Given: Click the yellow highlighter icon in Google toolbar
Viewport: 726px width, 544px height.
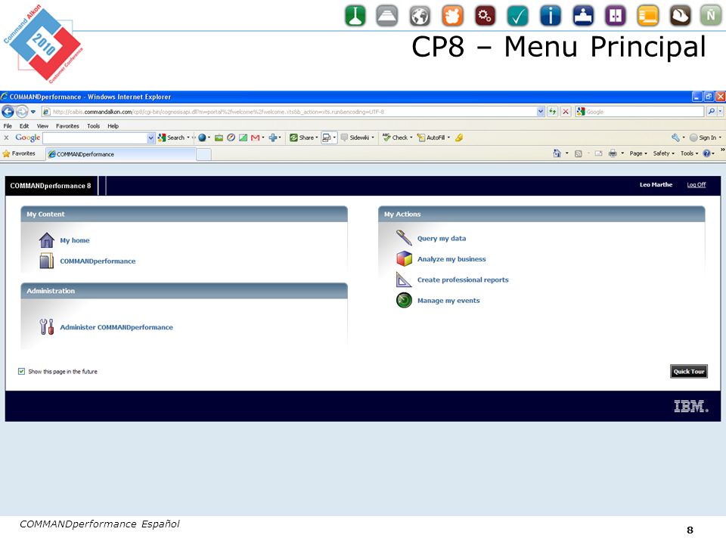Looking at the screenshot, I should [x=459, y=138].
